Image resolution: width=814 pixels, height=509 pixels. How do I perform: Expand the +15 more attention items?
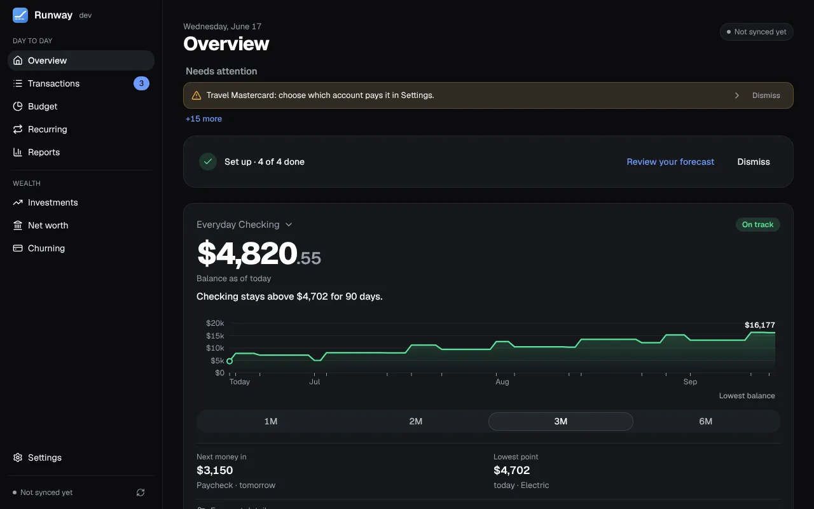[203, 119]
